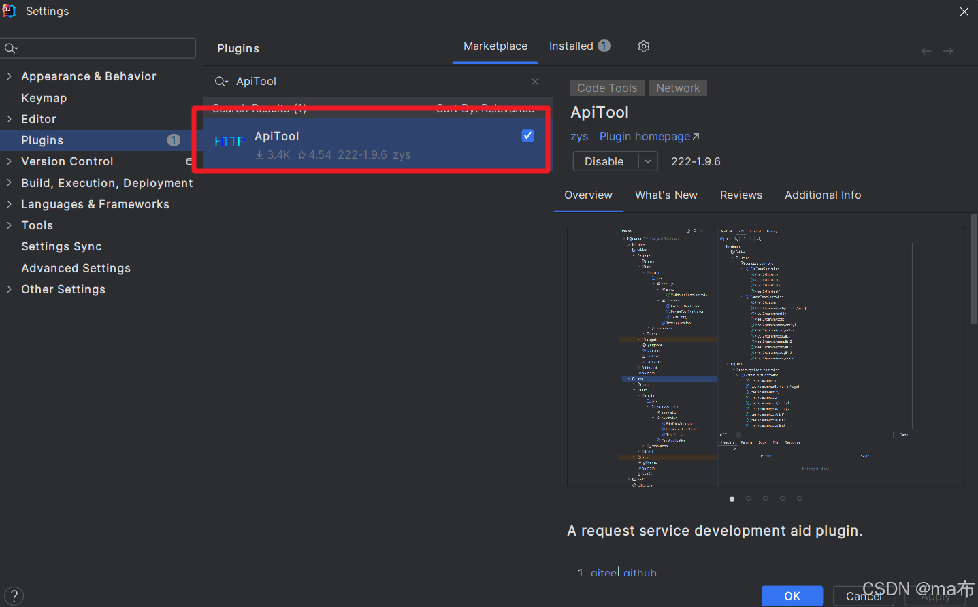Focus the settings search field
The height and width of the screenshot is (607, 978).
(x=98, y=48)
